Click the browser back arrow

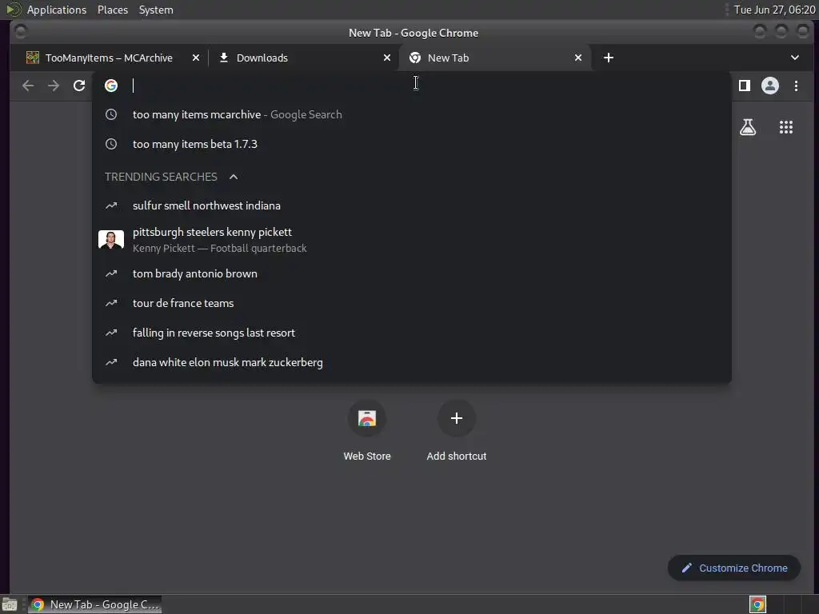pos(28,86)
